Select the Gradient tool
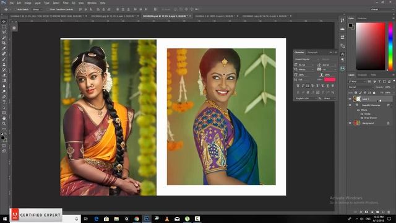Screen dimensions: 396x223 tap(4, 81)
